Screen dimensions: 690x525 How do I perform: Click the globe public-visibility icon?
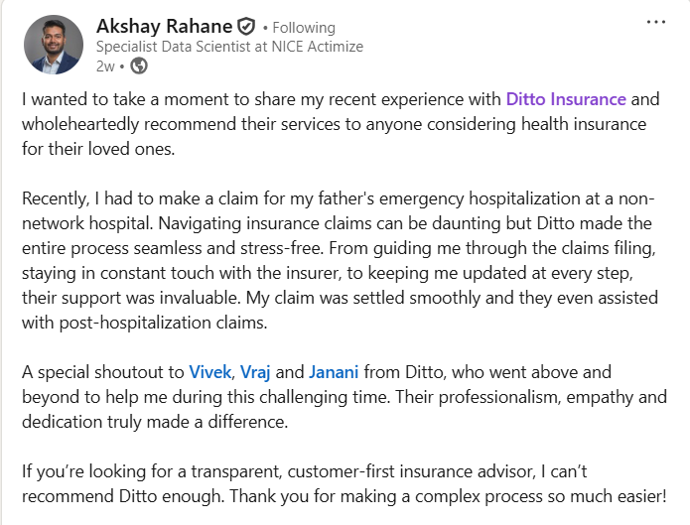pyautogui.click(x=139, y=66)
